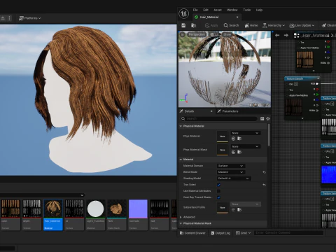Open the File menu
336x252 pixels.
pyautogui.click(x=195, y=10)
